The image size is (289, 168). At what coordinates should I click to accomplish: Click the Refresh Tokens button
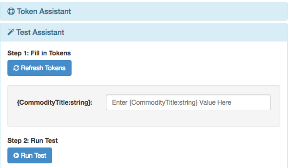tap(39, 68)
